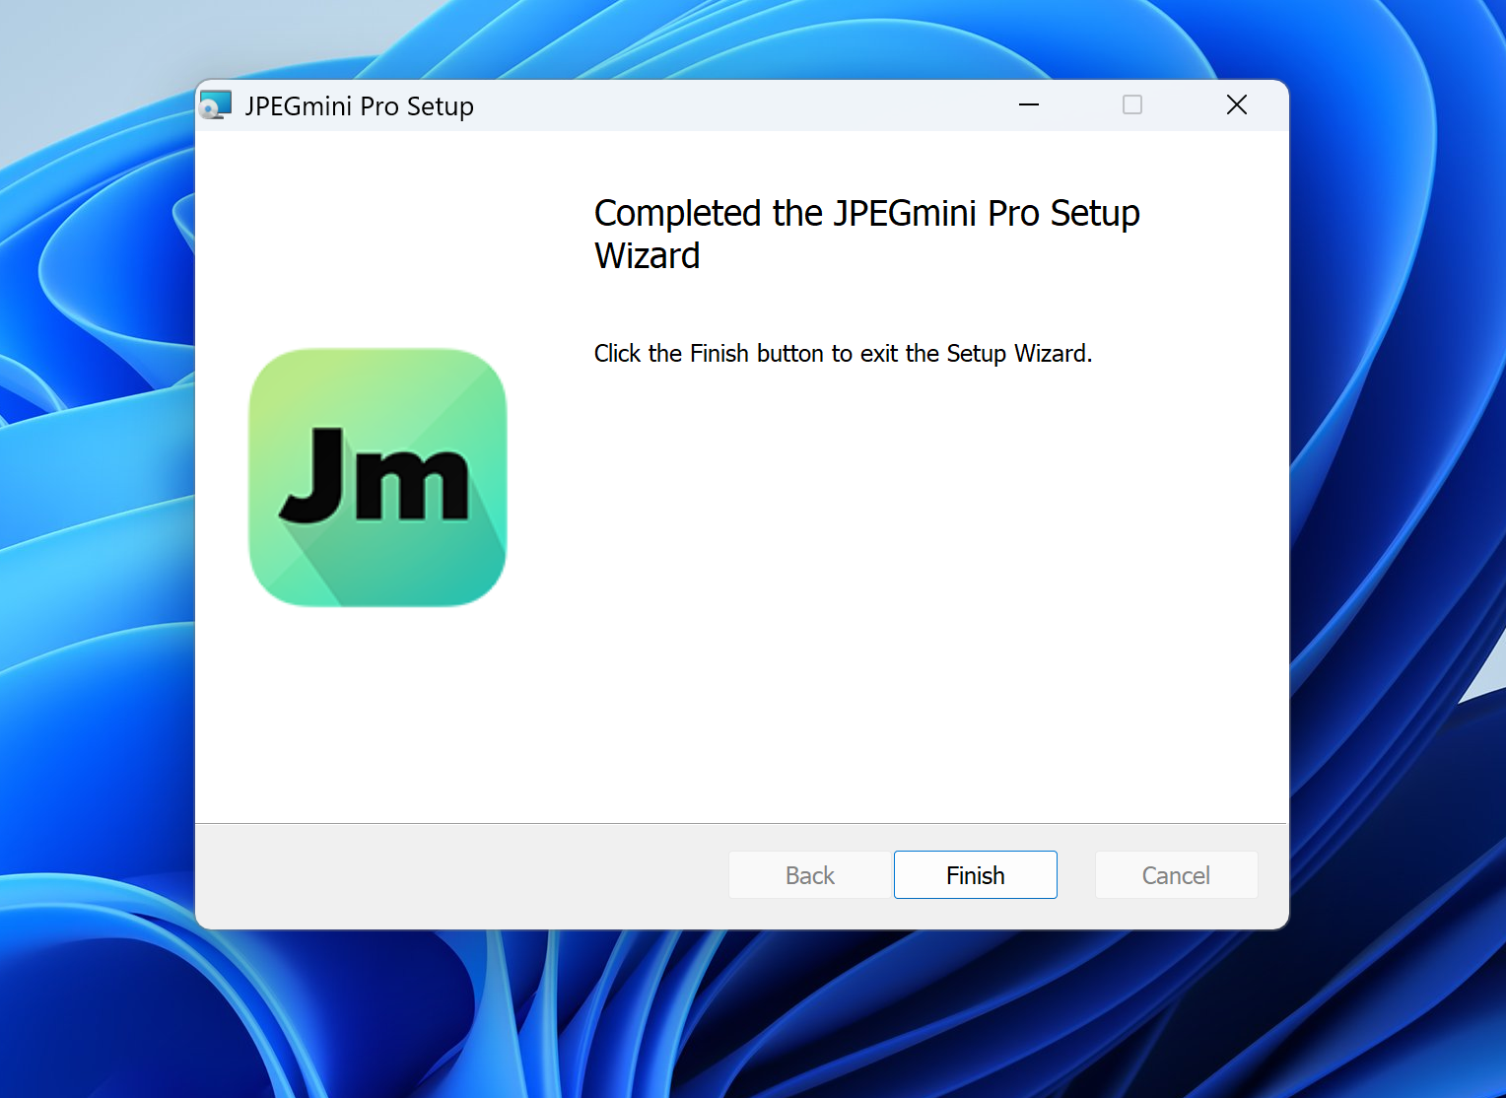This screenshot has height=1098, width=1506.
Task: Click the desktop wallpaper right of the installer
Action: 1400,493
